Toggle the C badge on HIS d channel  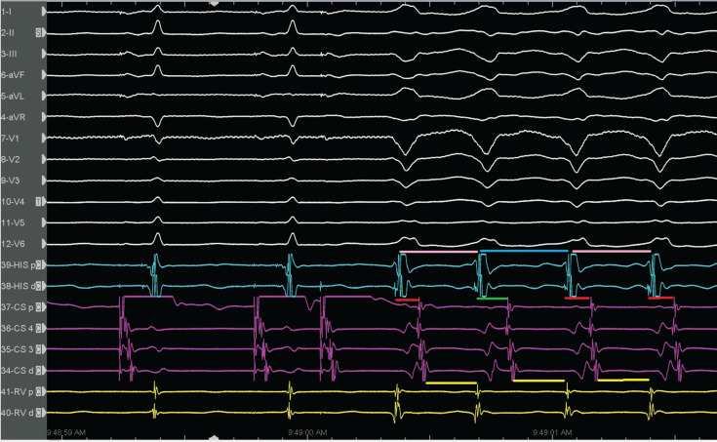coord(39,287)
